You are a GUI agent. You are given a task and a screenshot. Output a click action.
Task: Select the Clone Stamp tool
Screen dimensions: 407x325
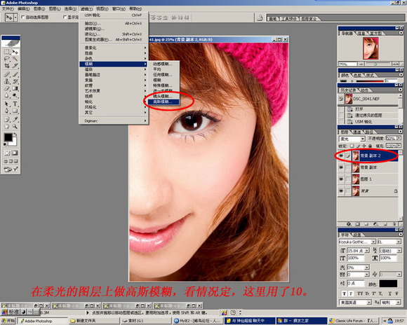(7, 81)
